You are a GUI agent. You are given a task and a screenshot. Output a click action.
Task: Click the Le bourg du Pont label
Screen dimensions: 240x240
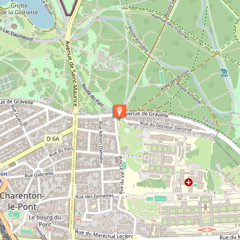pos(45,221)
